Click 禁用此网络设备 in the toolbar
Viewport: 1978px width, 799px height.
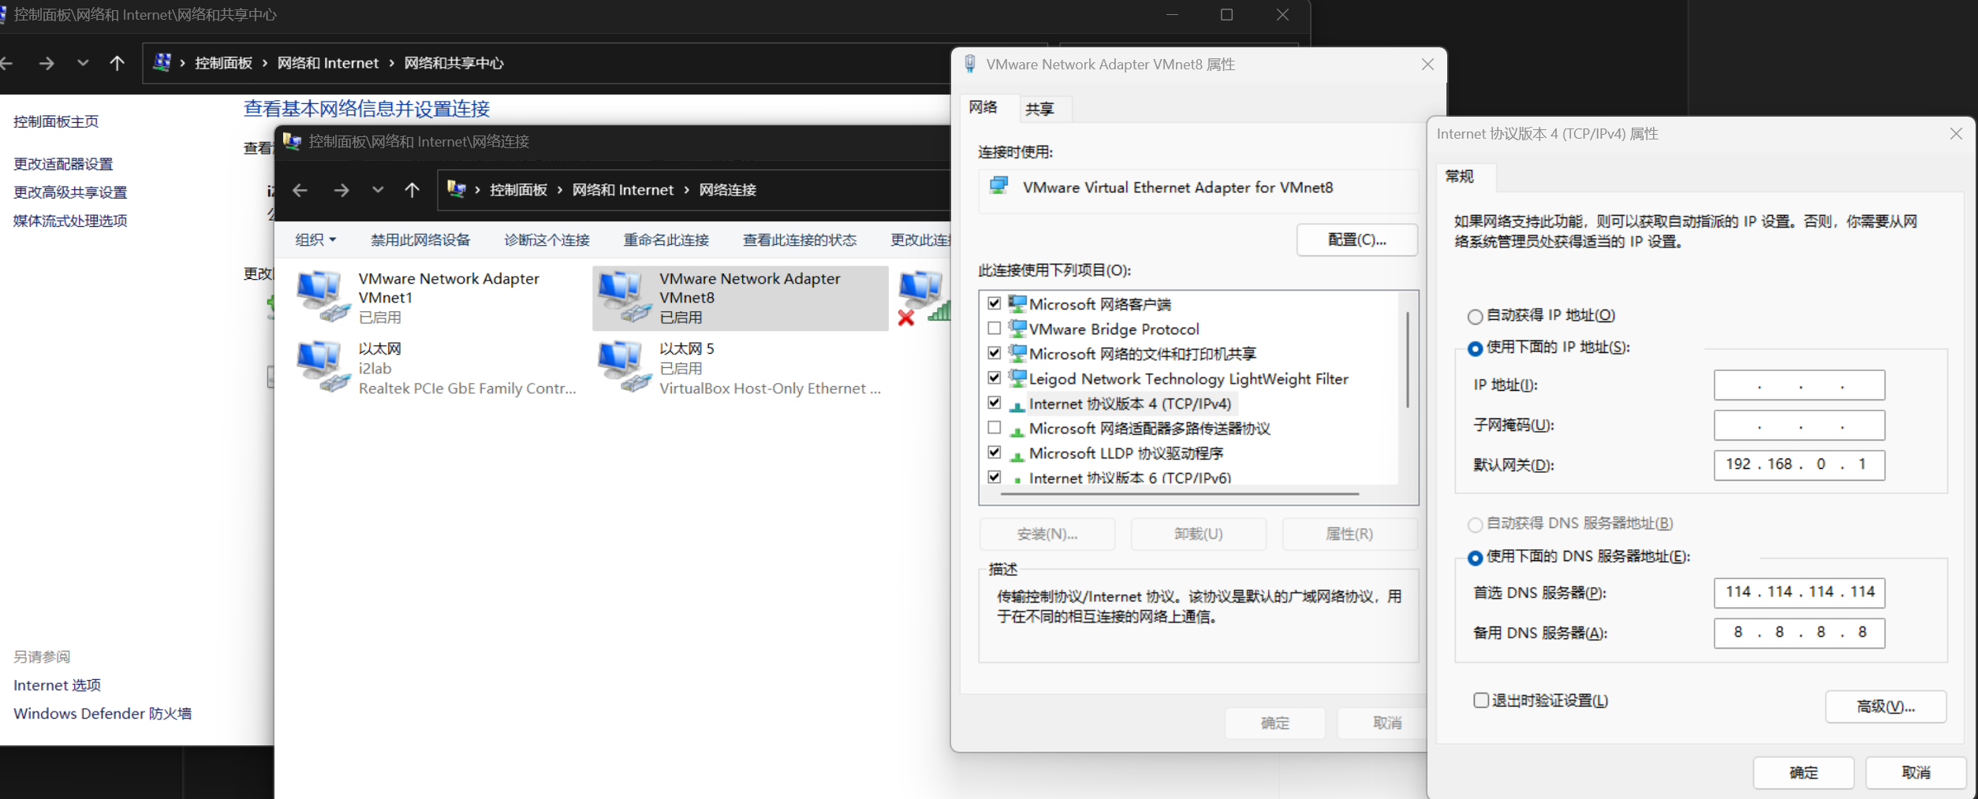(420, 240)
